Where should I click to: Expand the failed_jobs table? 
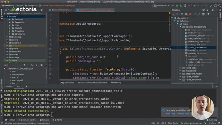tap(180, 68)
